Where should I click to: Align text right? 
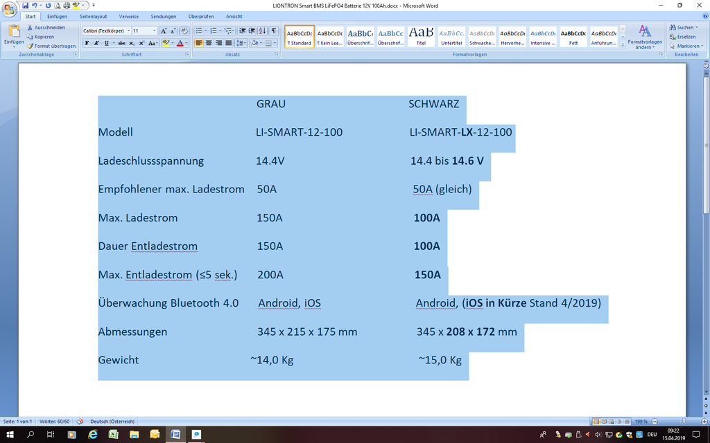click(218, 43)
